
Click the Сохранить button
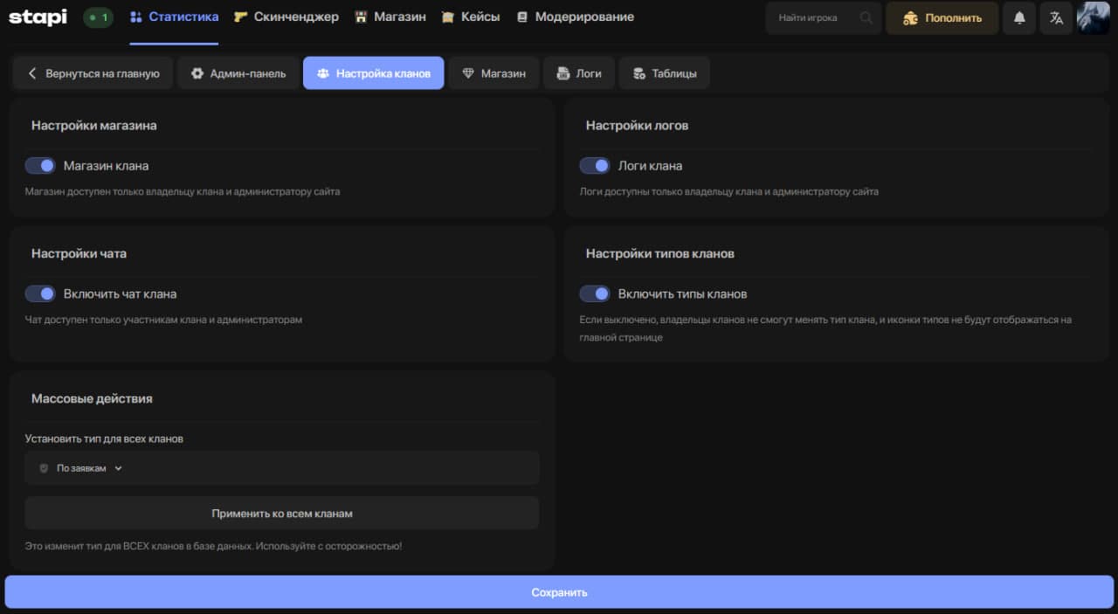pyautogui.click(x=559, y=592)
